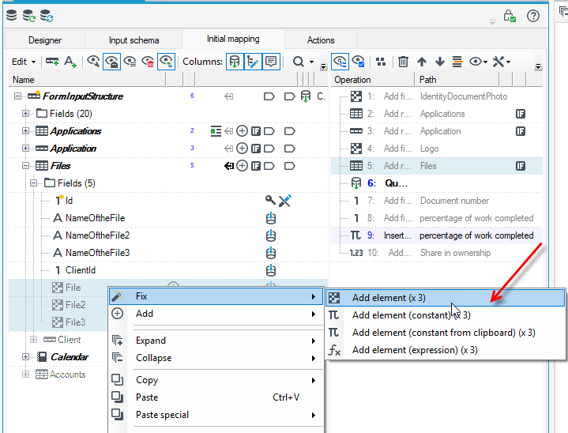The width and height of the screenshot is (568, 433).
Task: Collapse the Files tree node
Action: (25, 166)
